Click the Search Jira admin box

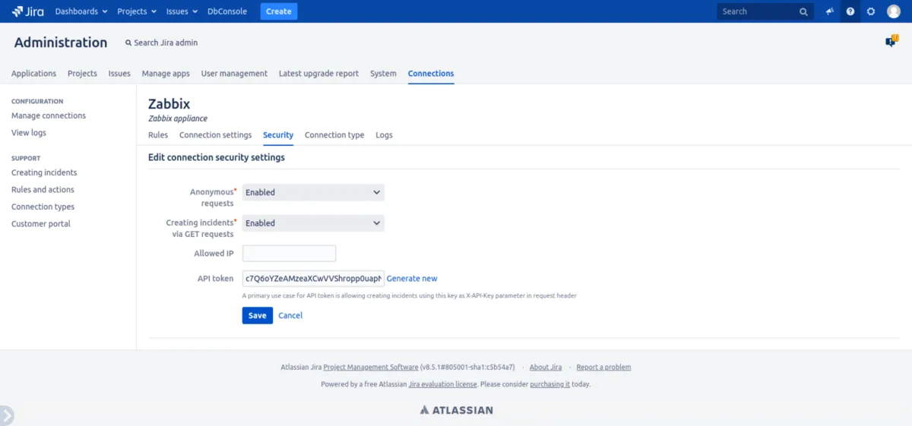(162, 43)
